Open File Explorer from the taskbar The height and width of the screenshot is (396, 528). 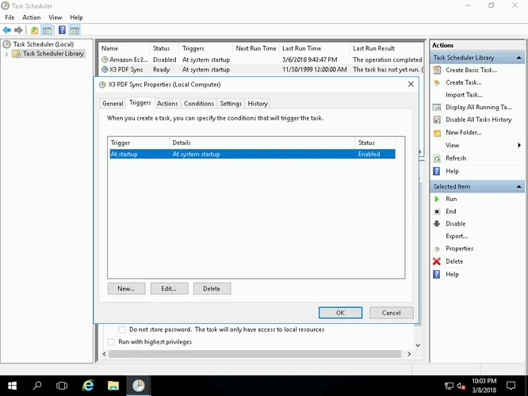coord(113,386)
